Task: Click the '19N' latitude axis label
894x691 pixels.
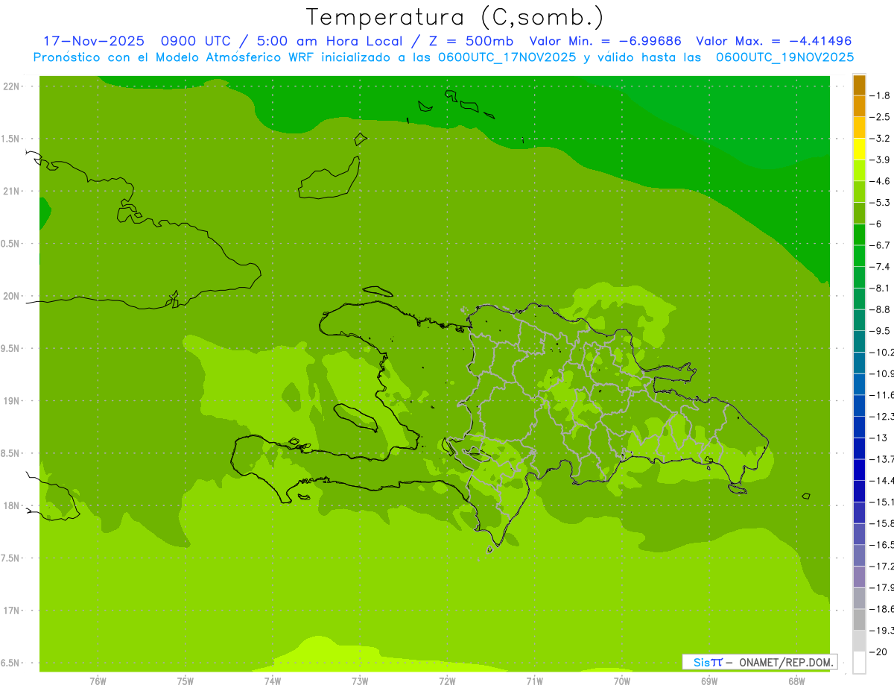Action: click(10, 401)
